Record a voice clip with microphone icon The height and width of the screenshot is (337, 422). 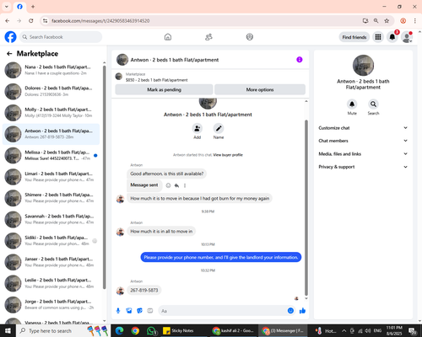[x=118, y=311]
